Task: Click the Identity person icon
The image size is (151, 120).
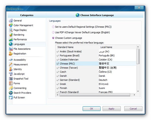Action: click(x=11, y=69)
